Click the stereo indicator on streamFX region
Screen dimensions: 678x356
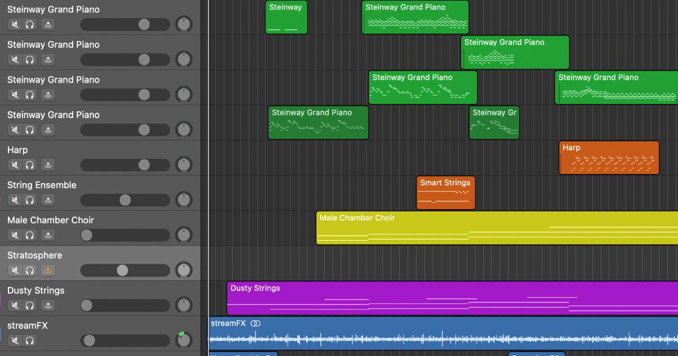click(255, 323)
